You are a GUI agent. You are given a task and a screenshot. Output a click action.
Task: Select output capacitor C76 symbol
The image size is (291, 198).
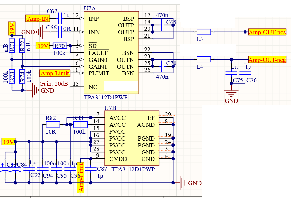(x=245, y=73)
